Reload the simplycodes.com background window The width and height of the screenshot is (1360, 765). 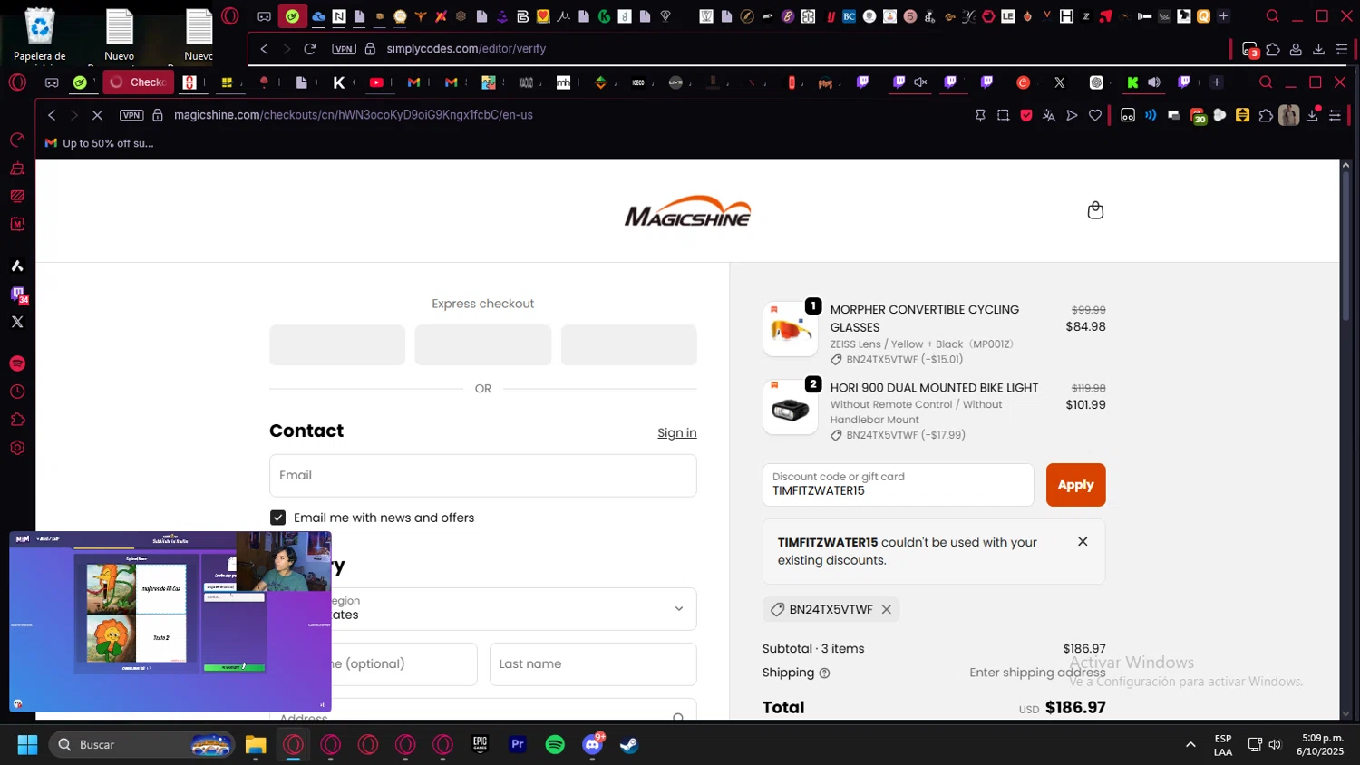[310, 49]
